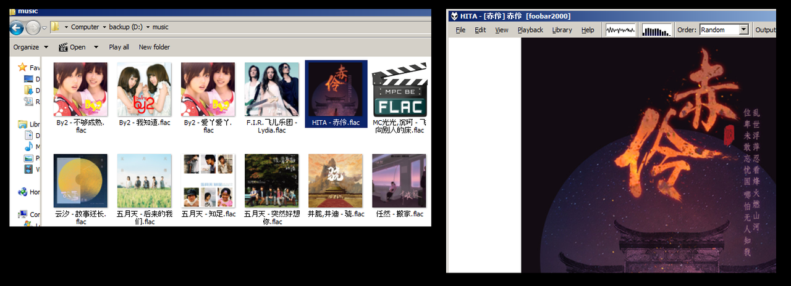Expand the dropdown arrow before backup (D:) breadcrumb

pos(104,27)
